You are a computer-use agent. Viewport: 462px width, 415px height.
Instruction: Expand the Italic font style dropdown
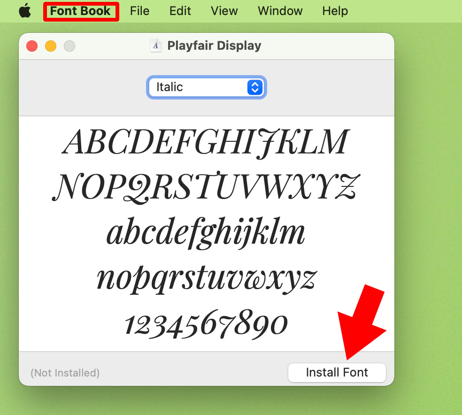click(x=207, y=87)
